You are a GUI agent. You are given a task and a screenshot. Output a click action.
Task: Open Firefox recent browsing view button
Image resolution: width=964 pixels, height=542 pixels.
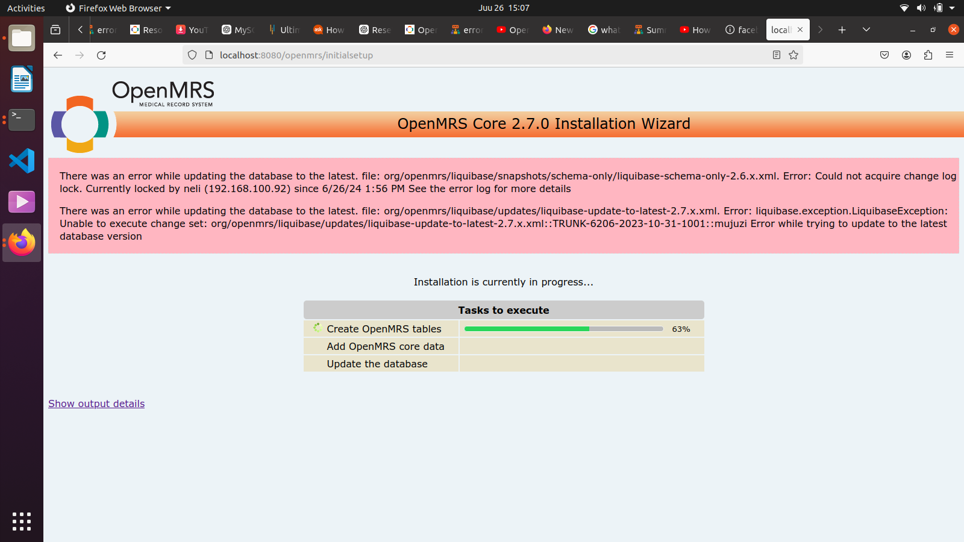(x=55, y=30)
